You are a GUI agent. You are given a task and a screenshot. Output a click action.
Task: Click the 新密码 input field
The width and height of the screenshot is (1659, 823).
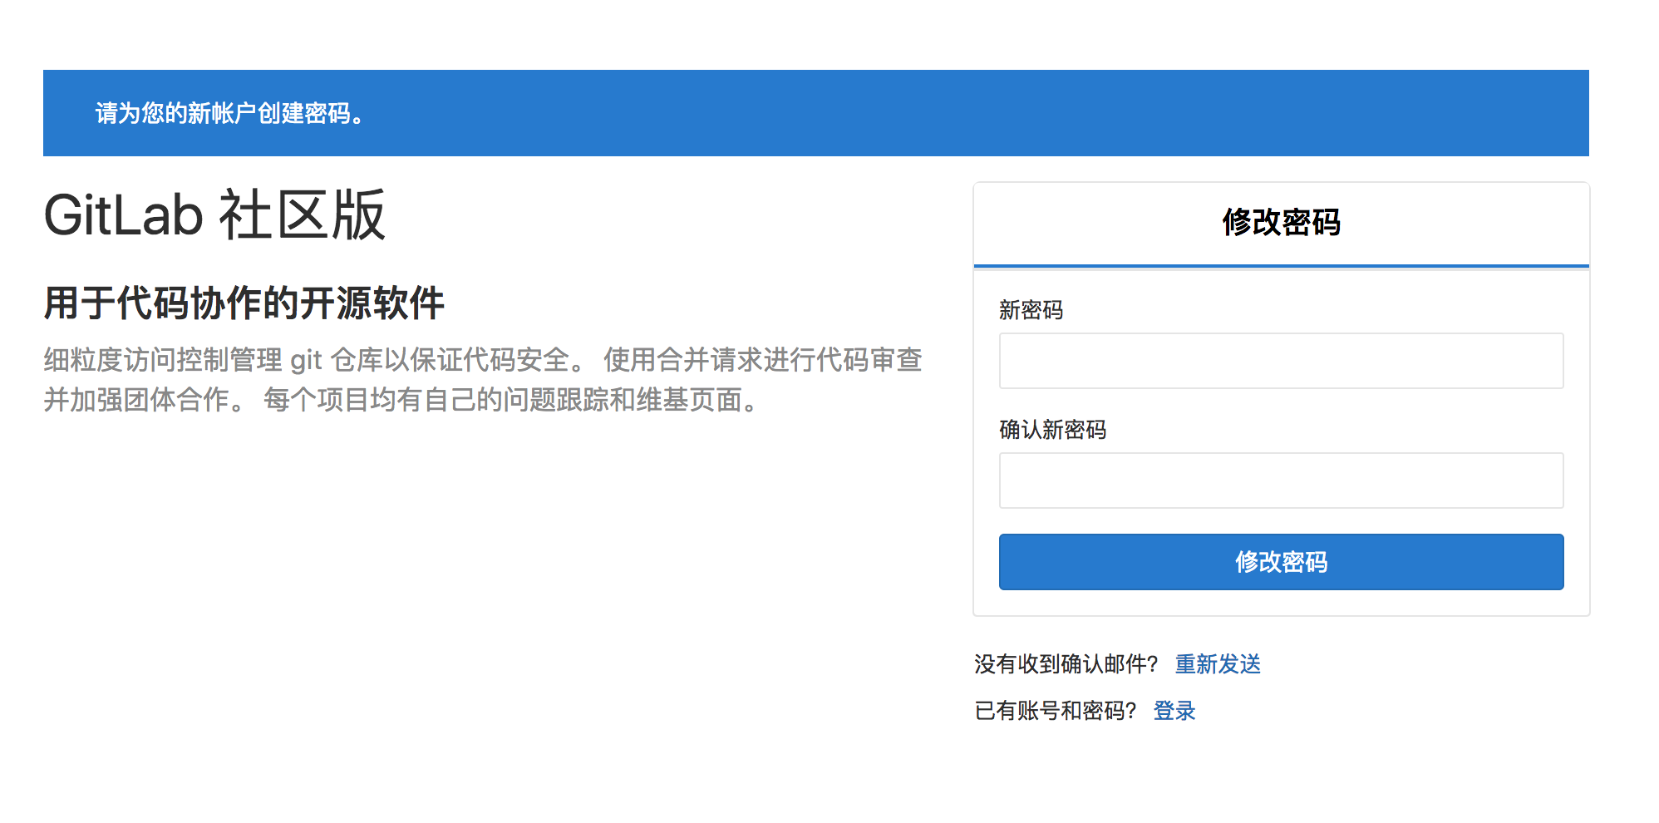pos(1281,361)
